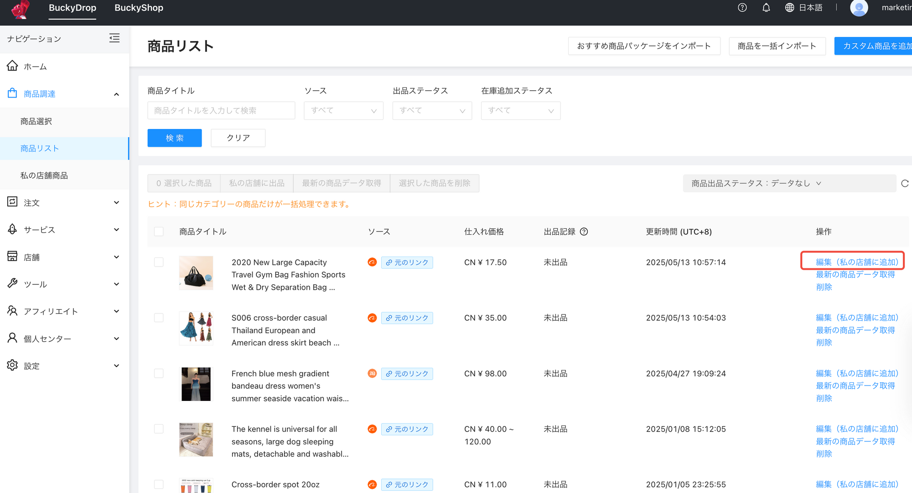Click the 商品調達 shopping bag icon
Image resolution: width=912 pixels, height=493 pixels.
12,93
